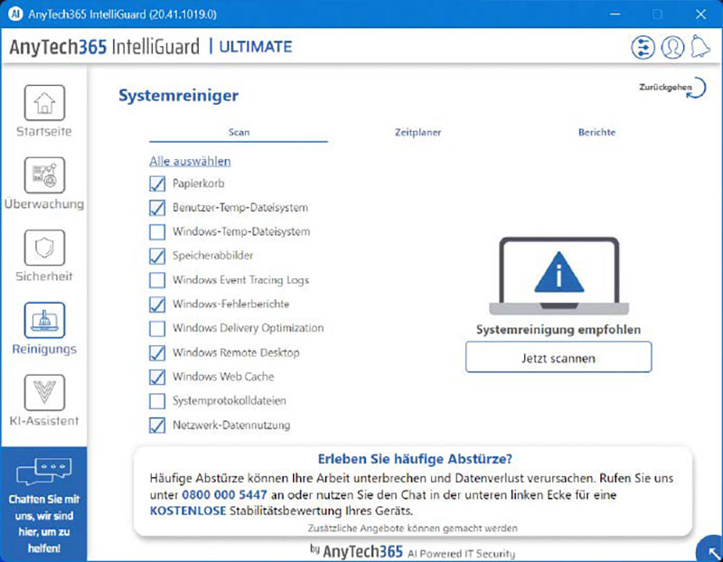
Task: Open the Überwachung monitoring icon
Action: tap(44, 175)
